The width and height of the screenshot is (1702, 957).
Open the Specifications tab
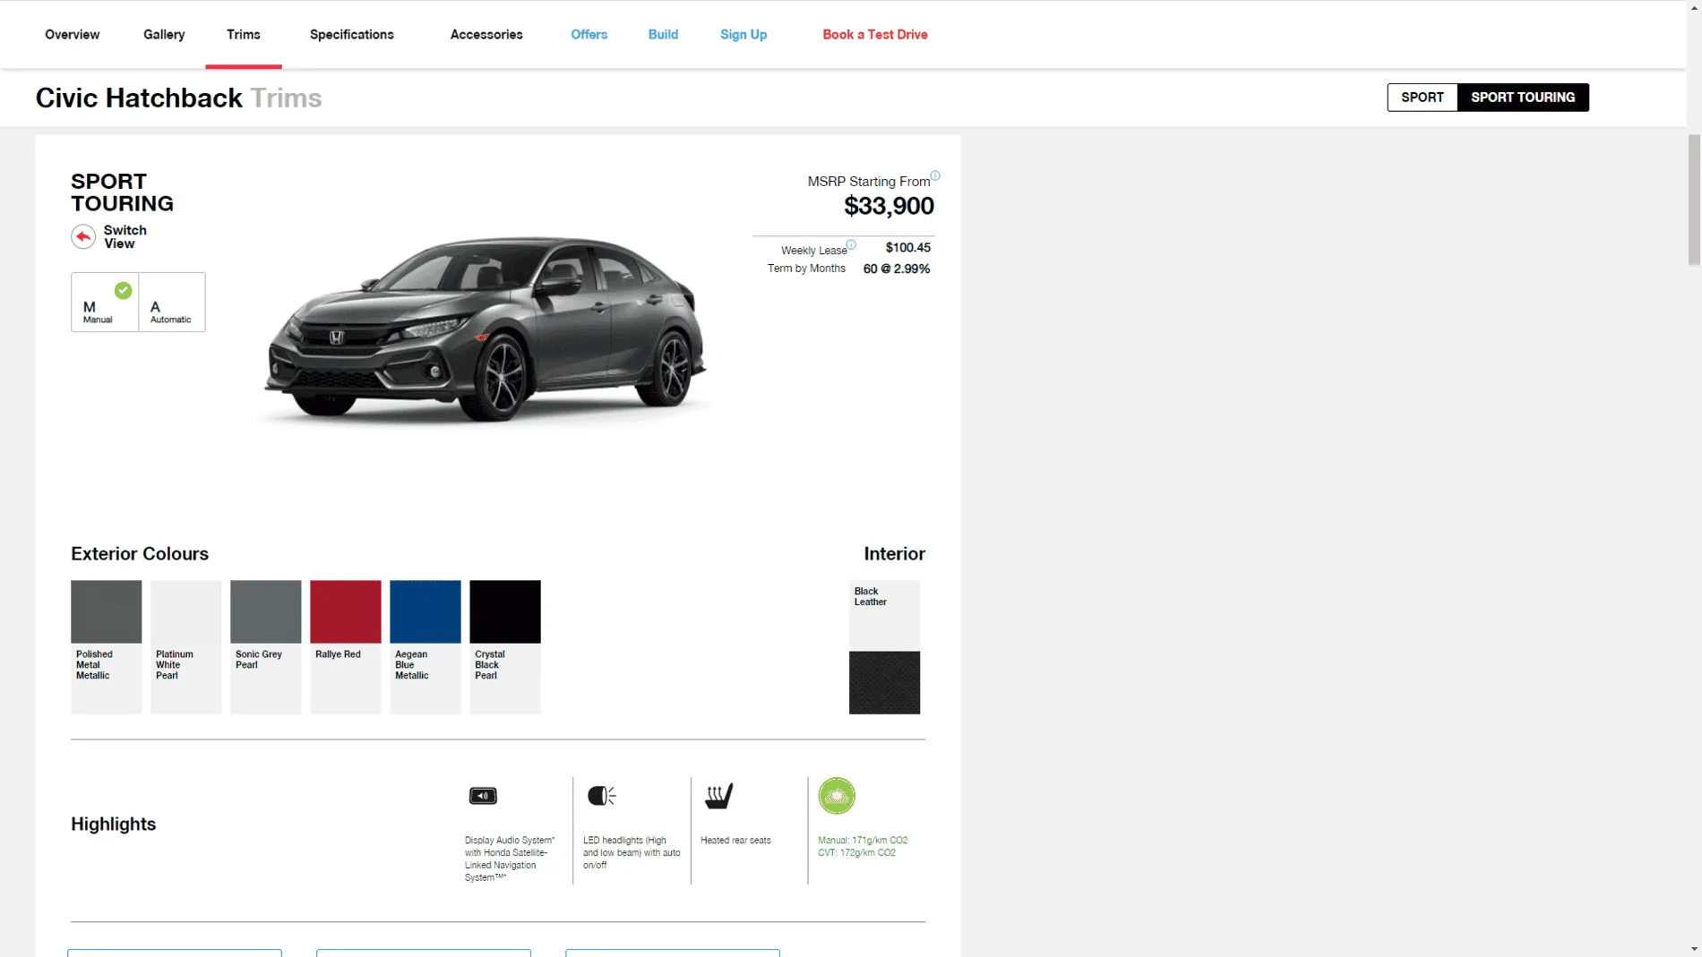point(351,34)
